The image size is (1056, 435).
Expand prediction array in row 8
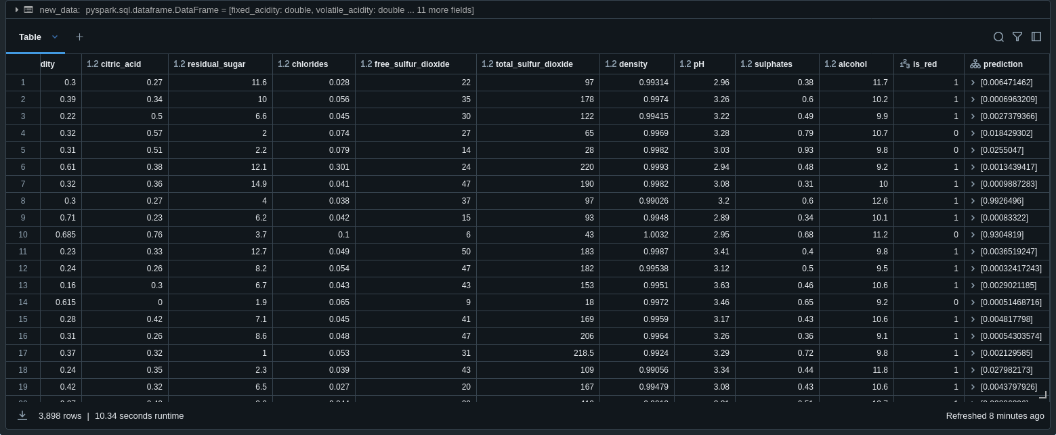pos(973,201)
